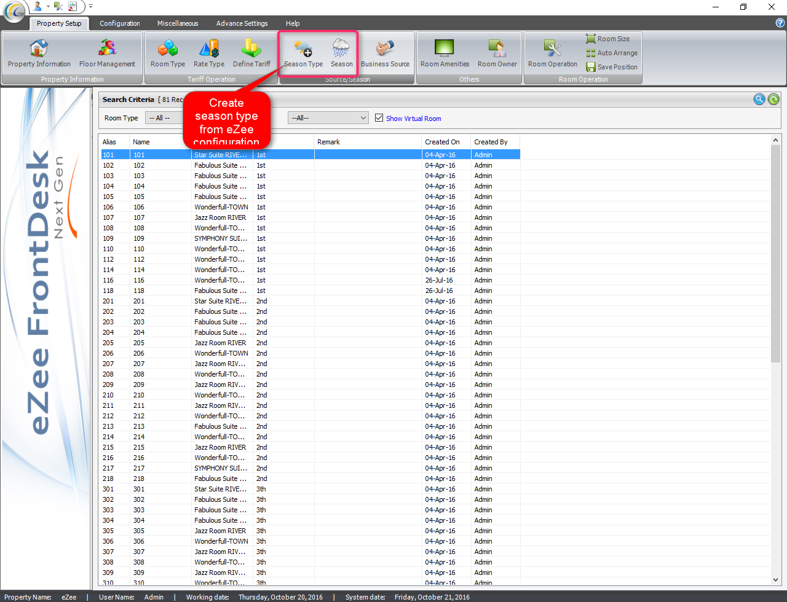Click scrollbar up arrow of room list
787x602 pixels.
coord(775,141)
